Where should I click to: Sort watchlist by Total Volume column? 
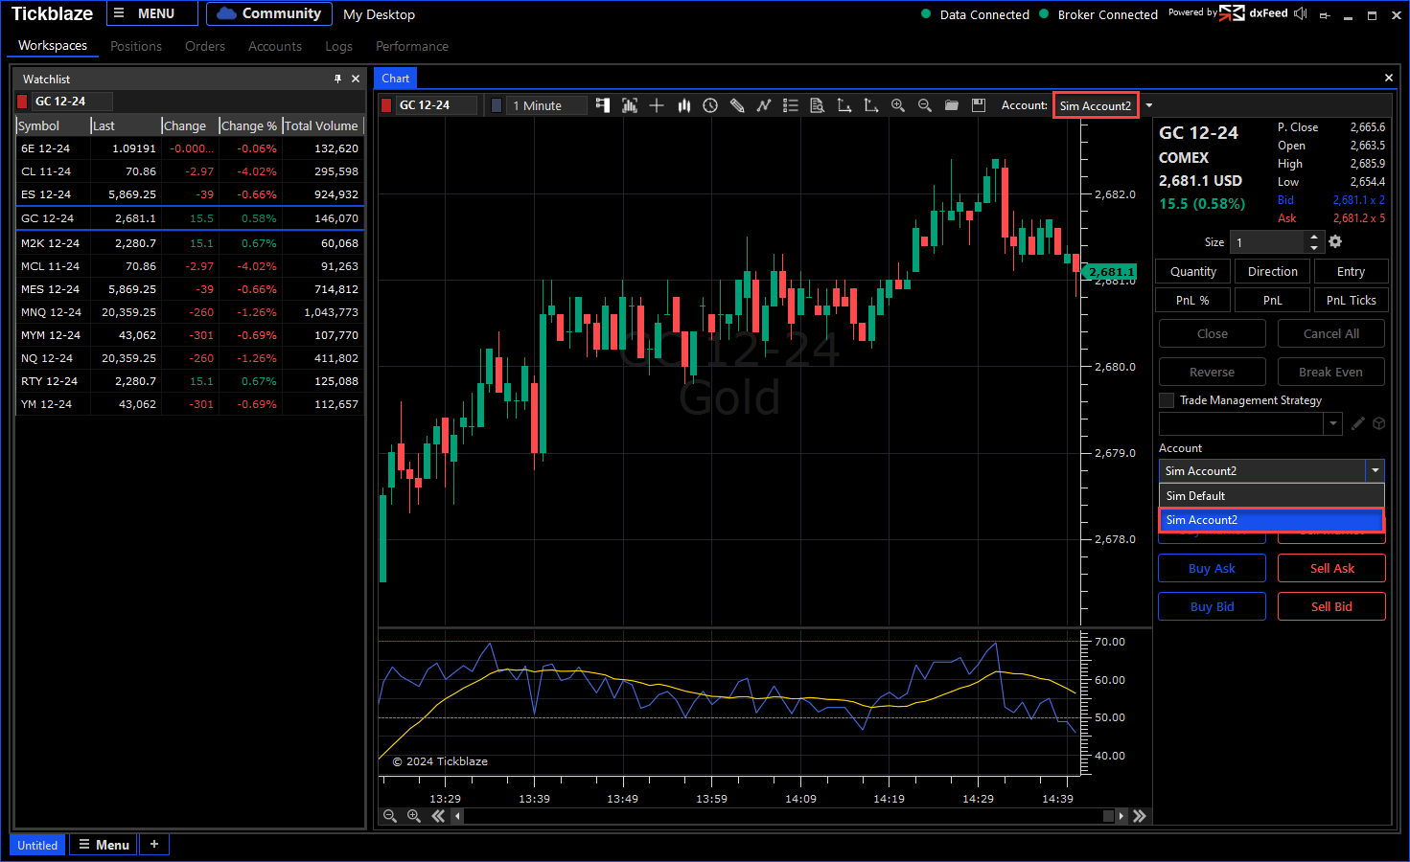click(321, 125)
